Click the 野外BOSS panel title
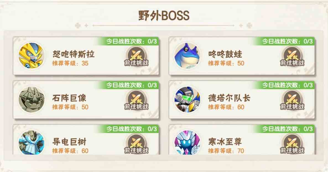The width and height of the screenshot is (328, 172). [x=164, y=16]
